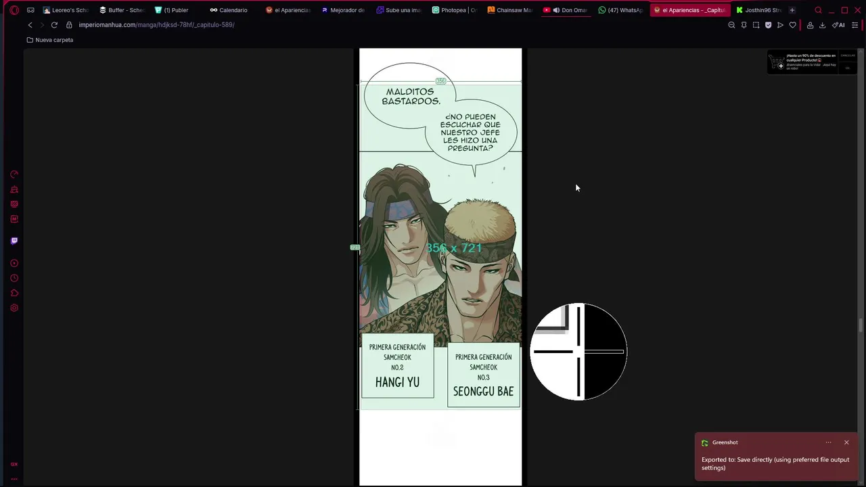Open the easy setup menu icon
This screenshot has width=866, height=487.
click(x=854, y=25)
